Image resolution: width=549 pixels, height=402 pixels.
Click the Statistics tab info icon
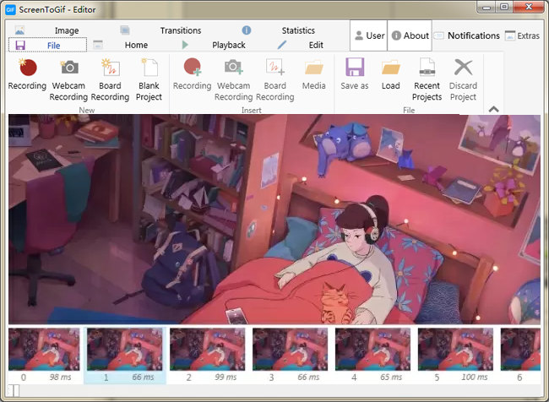(x=247, y=30)
